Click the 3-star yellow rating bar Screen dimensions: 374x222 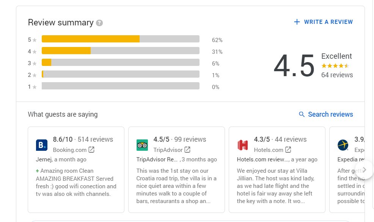click(x=46, y=62)
